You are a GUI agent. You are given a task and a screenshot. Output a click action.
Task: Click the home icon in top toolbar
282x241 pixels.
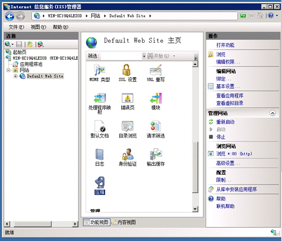click(x=260, y=16)
